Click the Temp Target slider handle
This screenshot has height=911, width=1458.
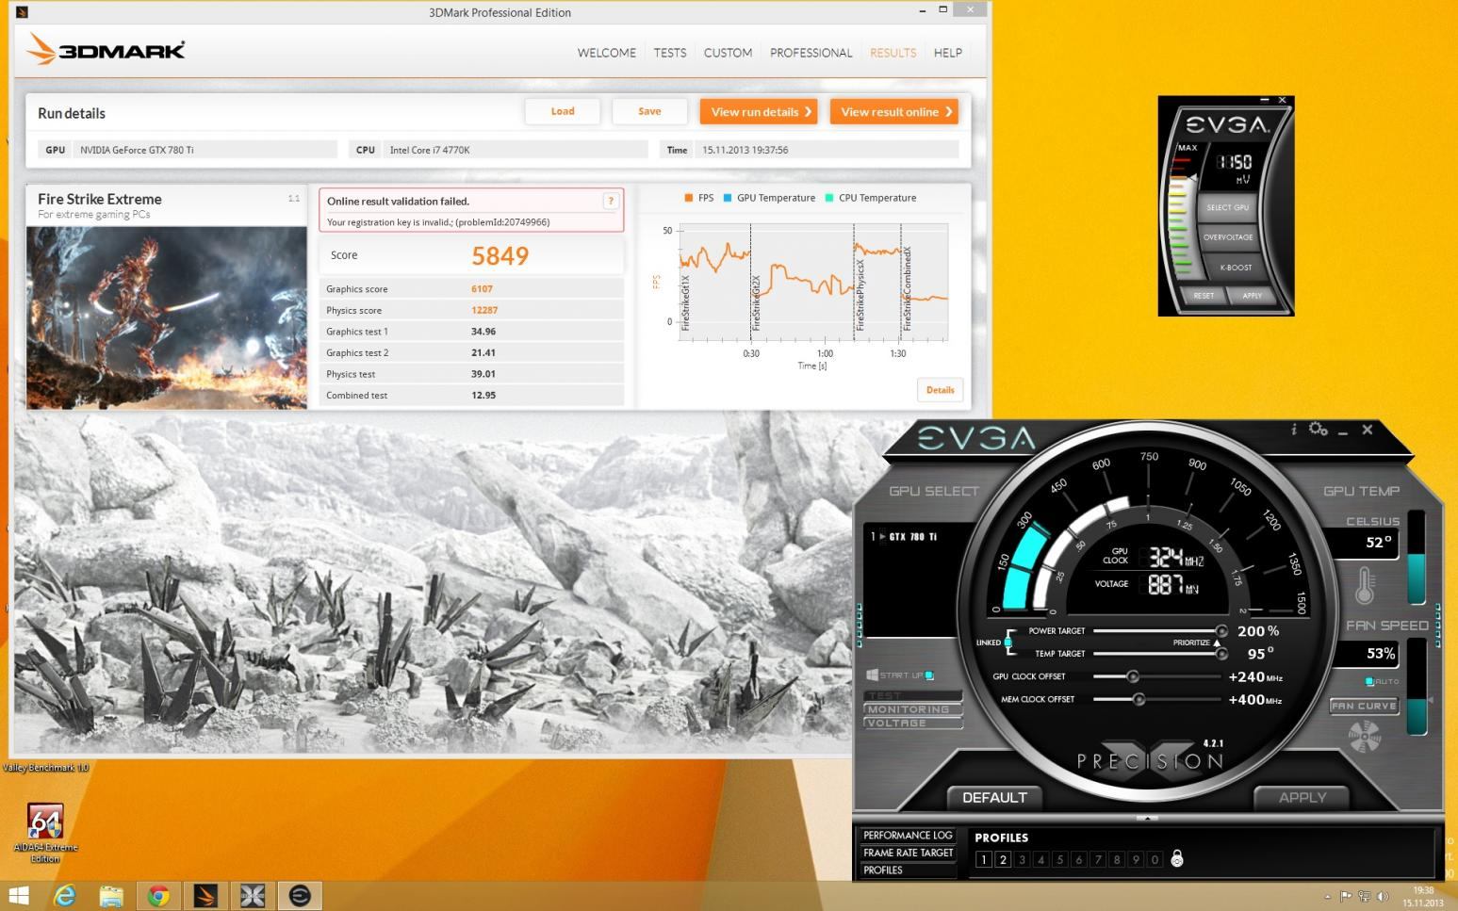tap(1221, 654)
